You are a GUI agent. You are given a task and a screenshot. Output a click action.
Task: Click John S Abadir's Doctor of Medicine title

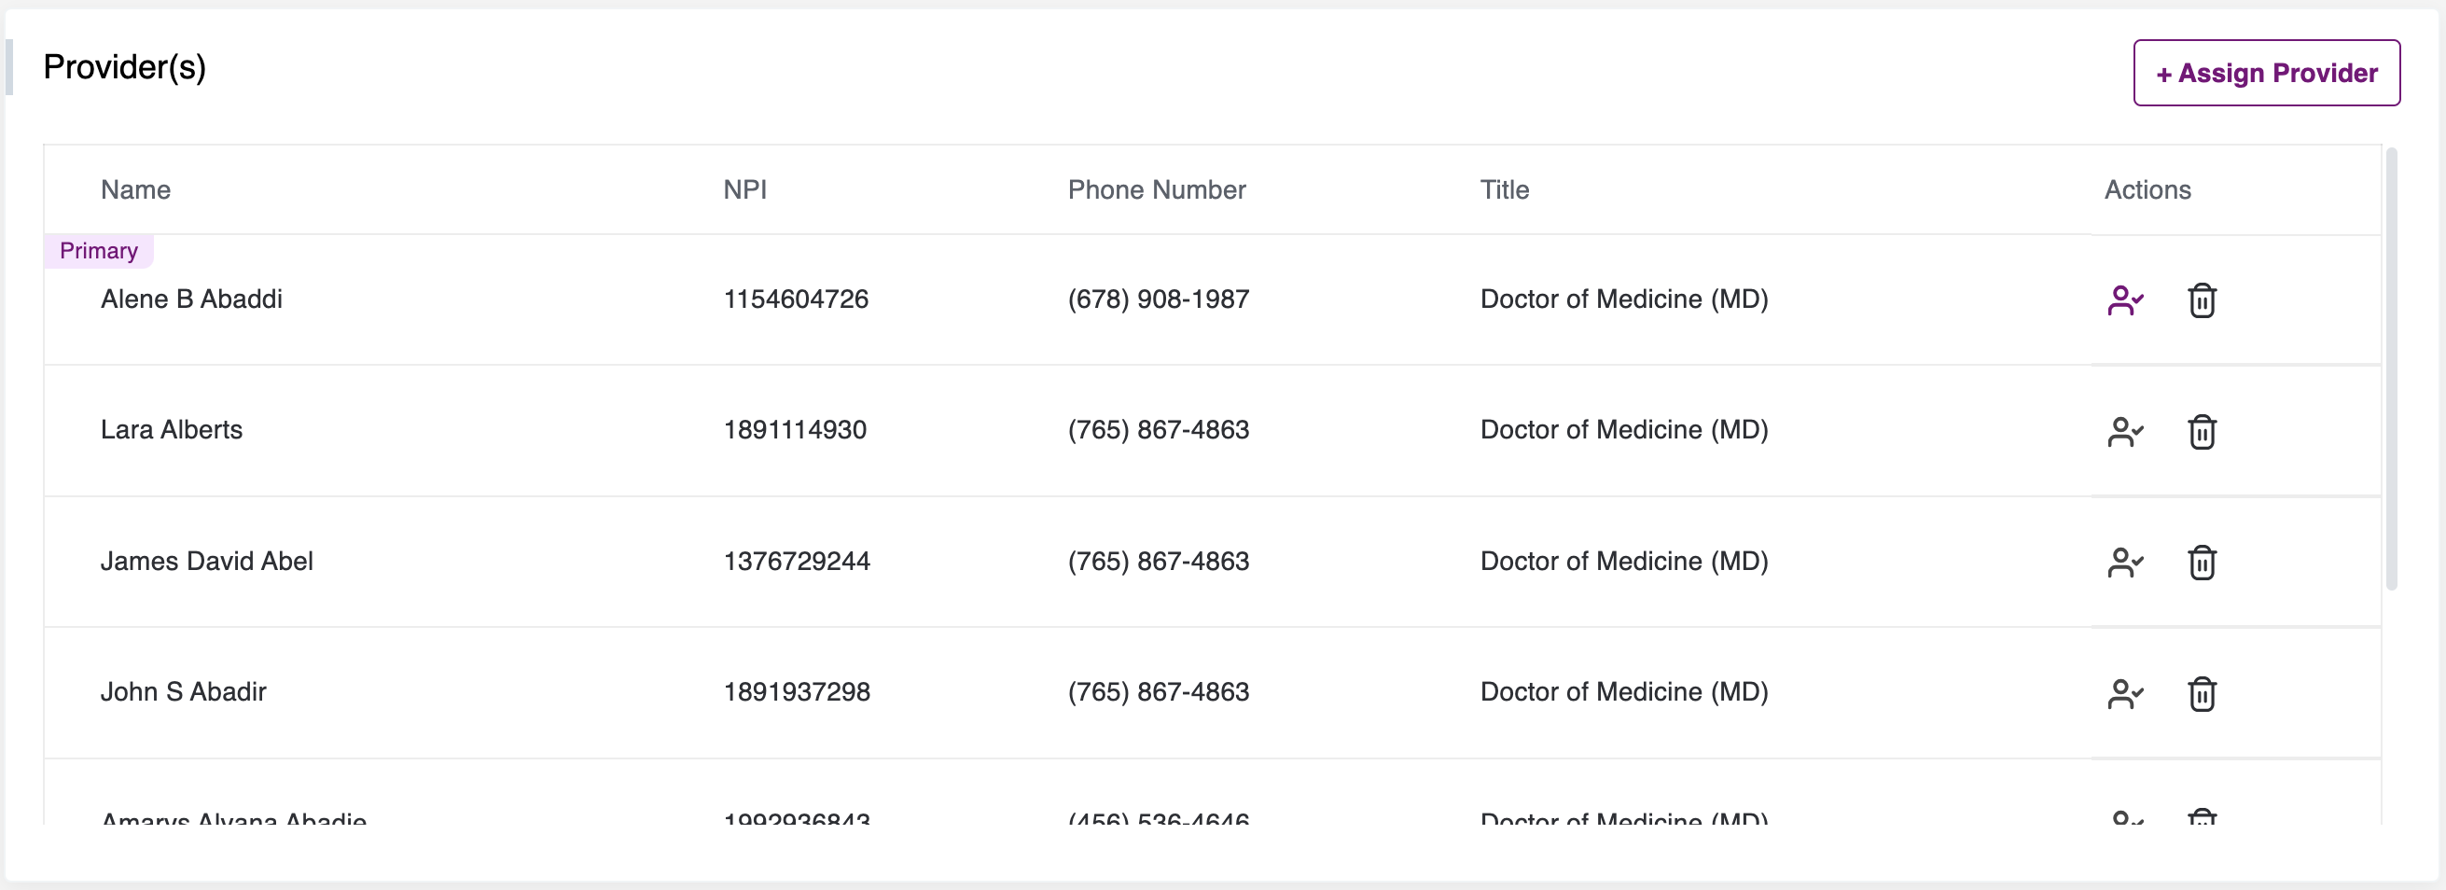click(1623, 692)
